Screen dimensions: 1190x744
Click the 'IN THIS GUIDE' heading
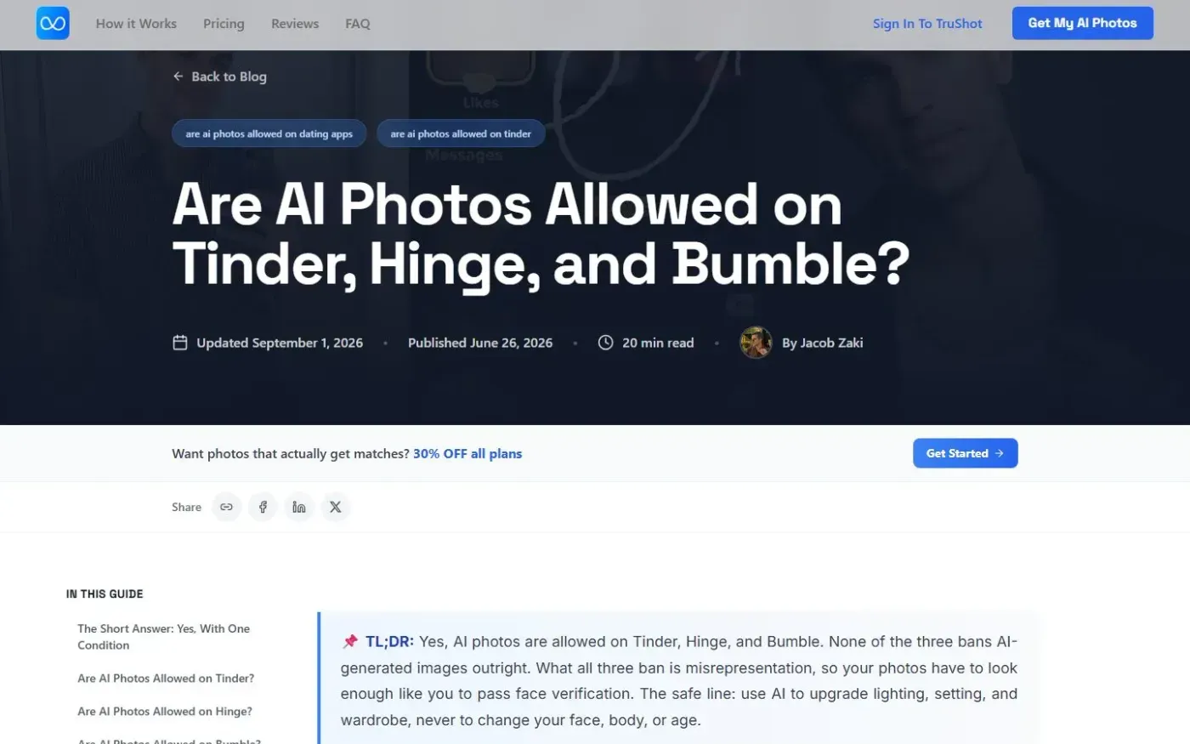(105, 594)
